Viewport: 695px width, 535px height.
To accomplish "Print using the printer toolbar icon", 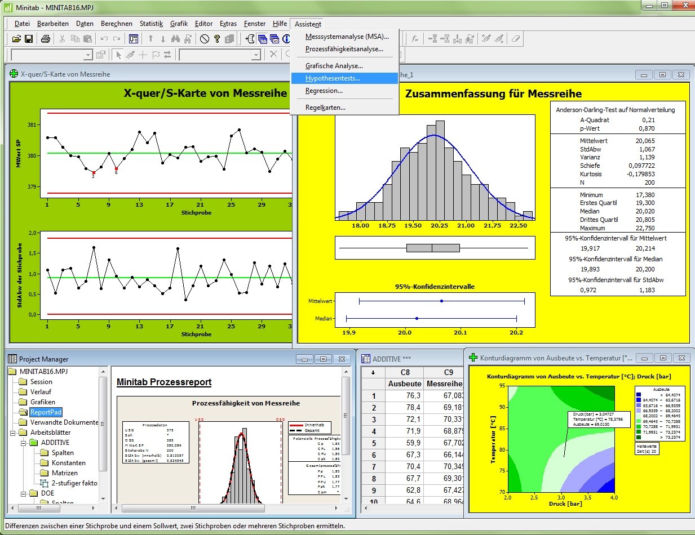I will 46,39.
